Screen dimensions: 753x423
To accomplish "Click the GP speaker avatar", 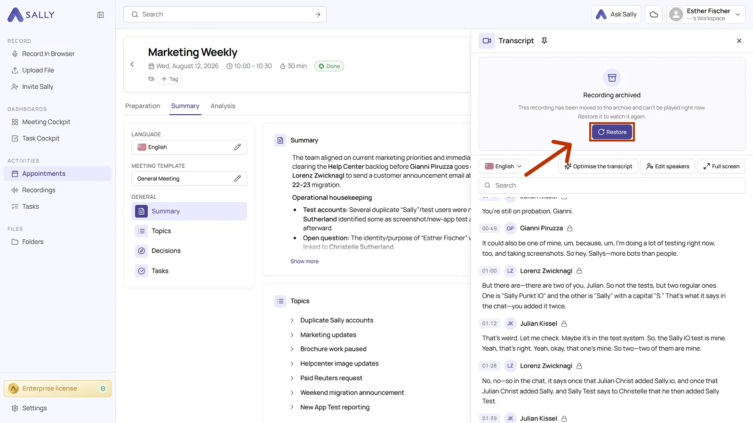I will tap(510, 228).
